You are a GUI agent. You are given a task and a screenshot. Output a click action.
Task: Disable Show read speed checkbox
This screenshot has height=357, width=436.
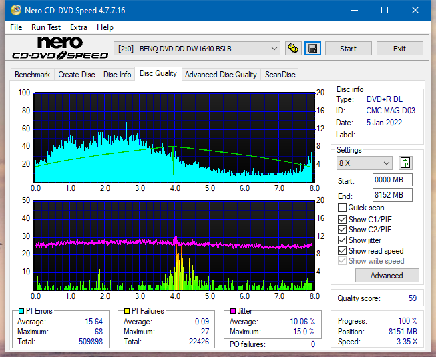tap(342, 250)
